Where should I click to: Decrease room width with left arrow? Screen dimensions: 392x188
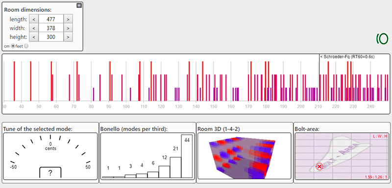point(34,28)
